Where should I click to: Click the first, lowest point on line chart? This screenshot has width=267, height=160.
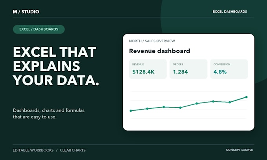pos(131,111)
